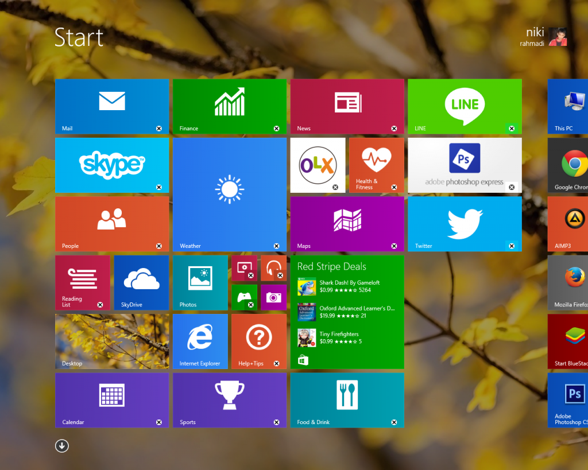The width and height of the screenshot is (588, 470).
Task: Open the People tile
Action: (x=112, y=224)
